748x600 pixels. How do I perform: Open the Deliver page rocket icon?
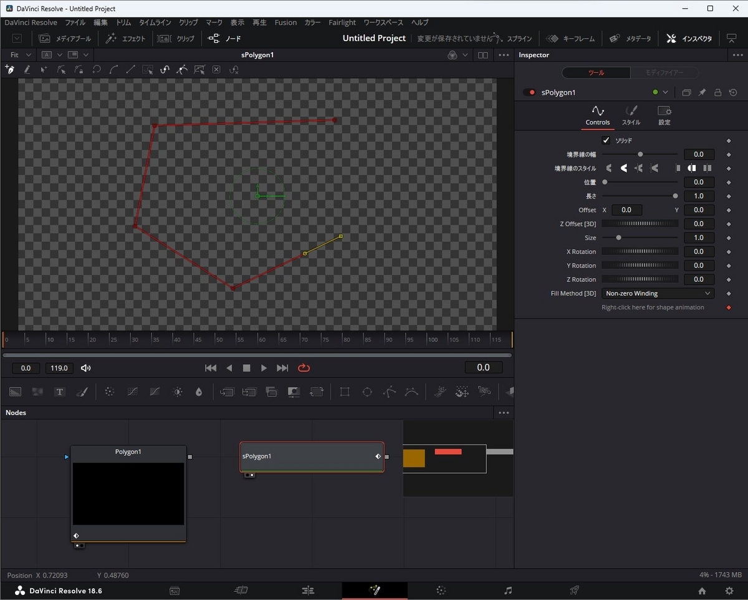point(575,591)
